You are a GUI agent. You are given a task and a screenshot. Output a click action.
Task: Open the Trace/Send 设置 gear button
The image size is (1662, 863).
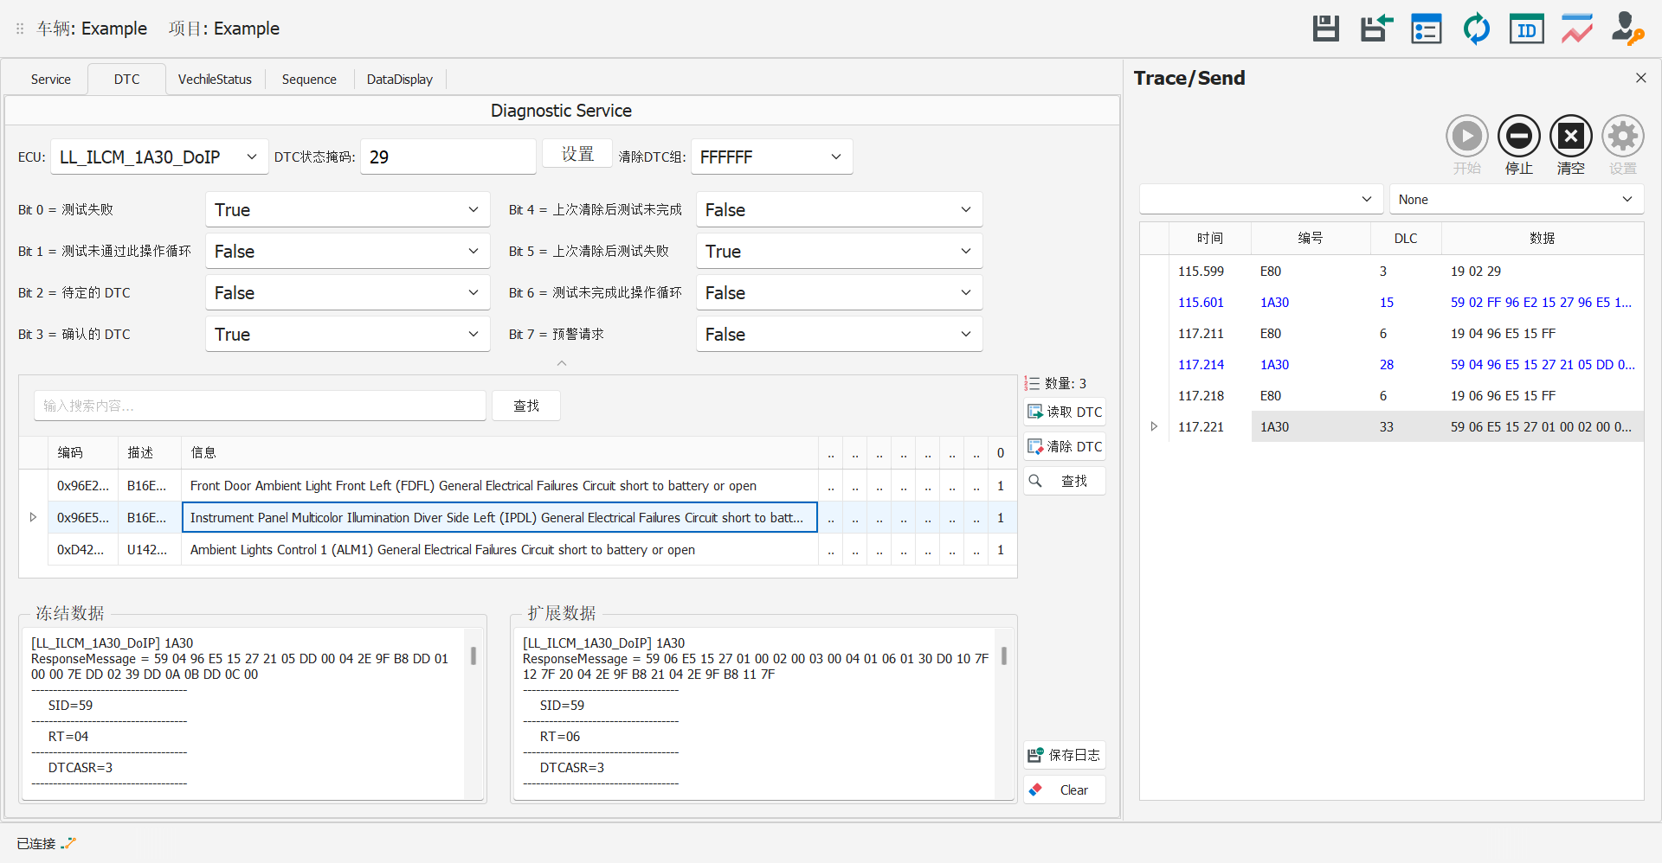(x=1622, y=144)
